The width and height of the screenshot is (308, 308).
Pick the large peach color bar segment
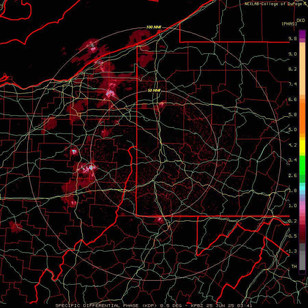[302, 70]
